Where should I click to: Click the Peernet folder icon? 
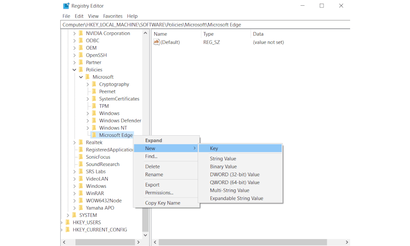coord(94,91)
